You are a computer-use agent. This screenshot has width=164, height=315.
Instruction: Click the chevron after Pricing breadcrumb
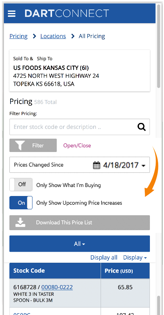[x=34, y=36]
